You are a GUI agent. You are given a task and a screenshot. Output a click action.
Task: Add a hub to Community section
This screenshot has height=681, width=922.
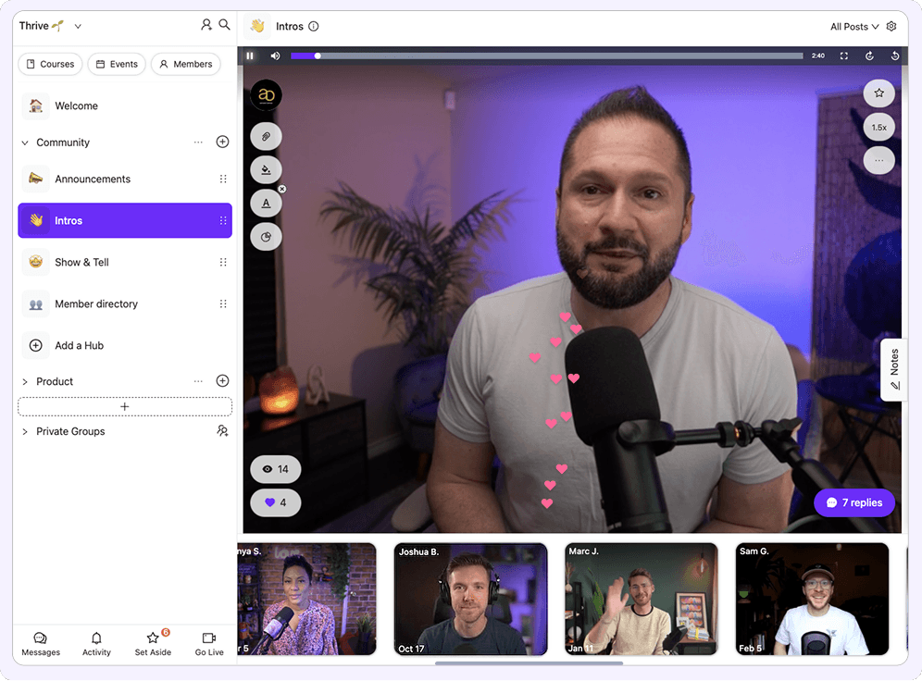pyautogui.click(x=222, y=142)
